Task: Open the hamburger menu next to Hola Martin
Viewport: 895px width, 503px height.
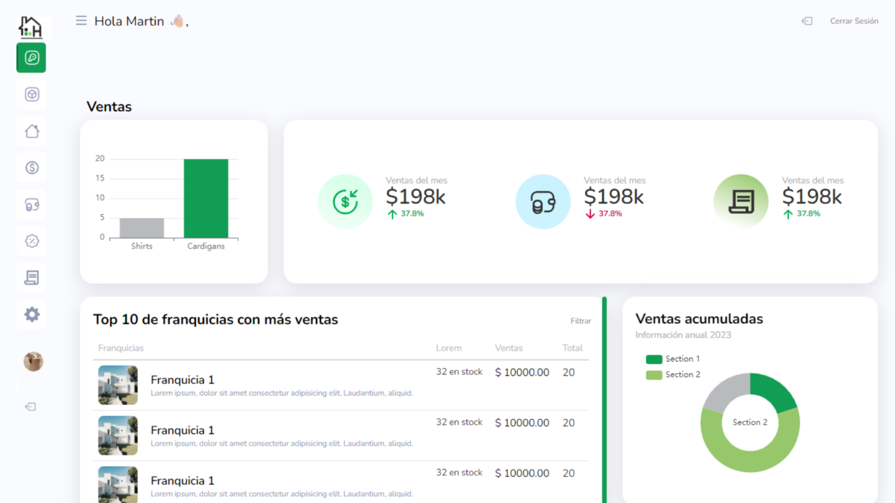Action: [x=81, y=20]
